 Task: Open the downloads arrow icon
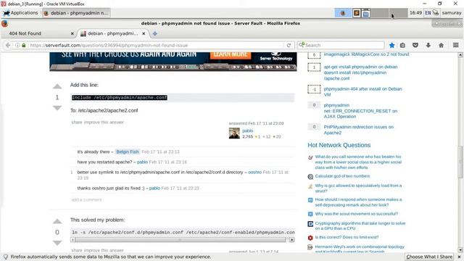pos(428,45)
